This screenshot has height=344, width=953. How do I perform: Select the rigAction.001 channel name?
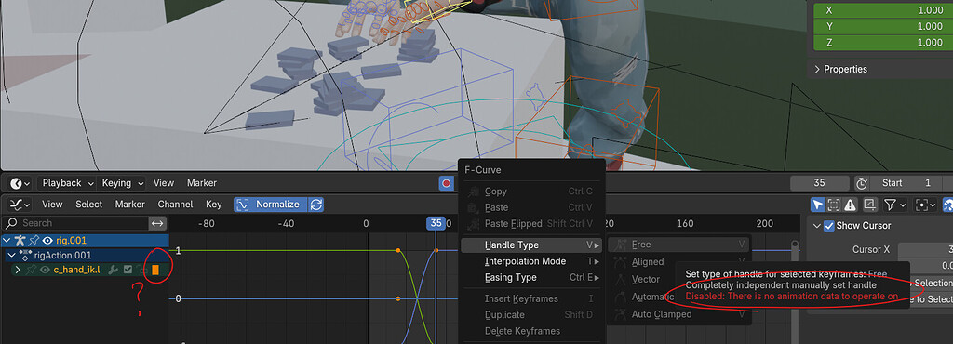point(62,256)
